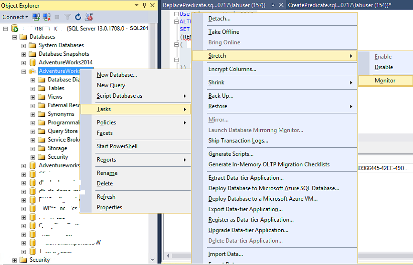Click the Stop icon in Object Explorer toolbar
This screenshot has width=413, height=265.
tap(57, 17)
